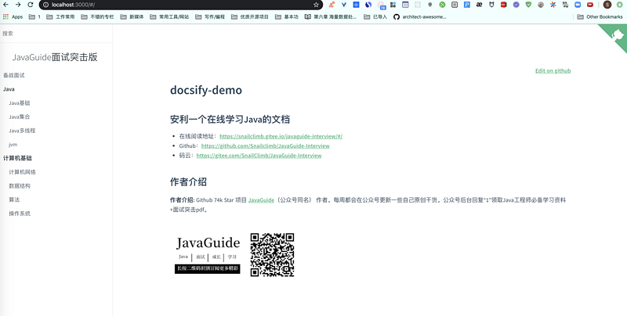The image size is (627, 316).
Task: Click the JavaGuide QR code banner image
Action: pyautogui.click(x=234, y=254)
